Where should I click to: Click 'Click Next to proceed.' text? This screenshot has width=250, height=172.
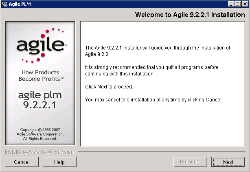coord(109,87)
